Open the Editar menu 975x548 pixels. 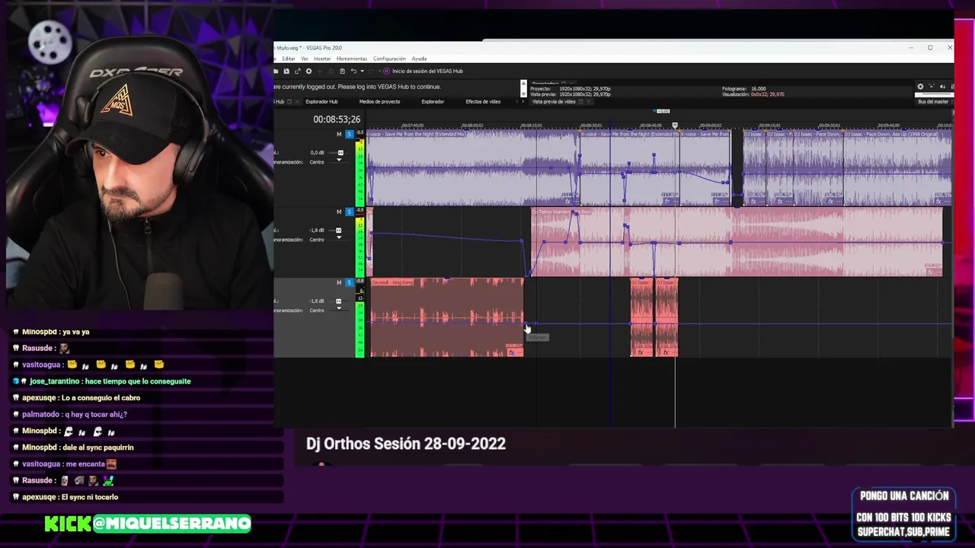pyautogui.click(x=289, y=59)
